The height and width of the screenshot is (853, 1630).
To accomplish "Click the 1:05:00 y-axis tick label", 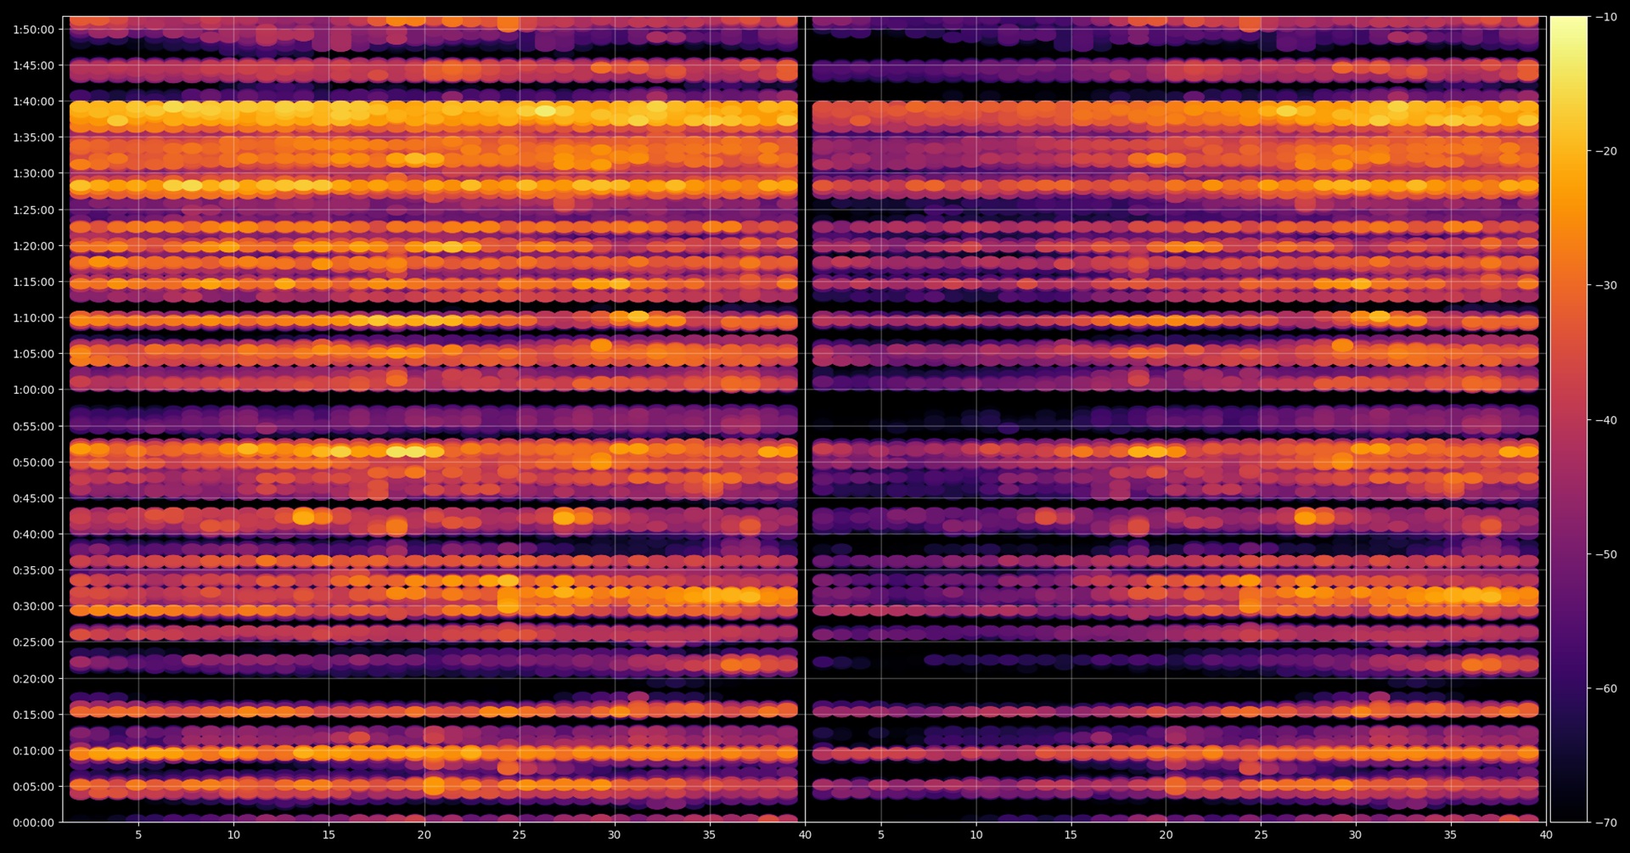I will [33, 354].
